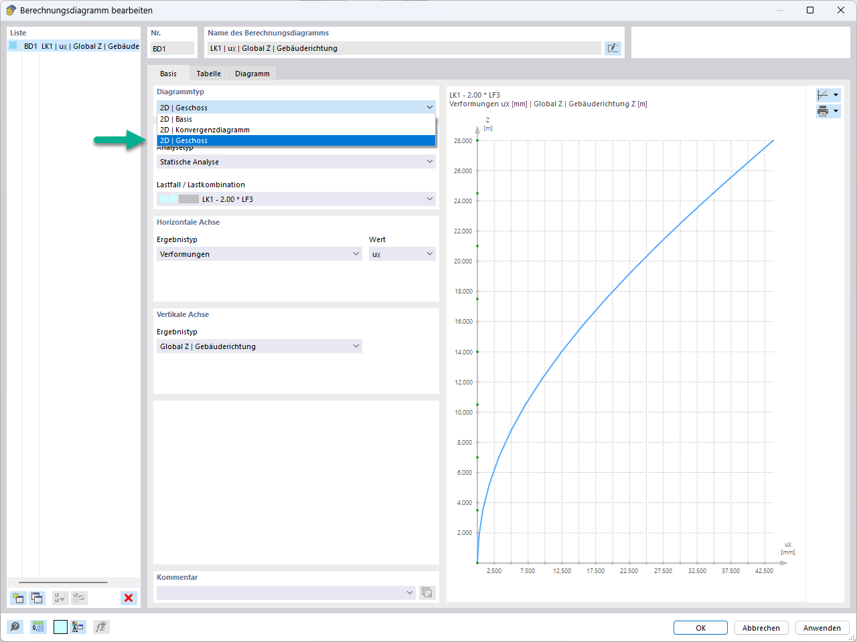The image size is (857, 642).
Task: Maximize the dialog window
Action: point(810,10)
